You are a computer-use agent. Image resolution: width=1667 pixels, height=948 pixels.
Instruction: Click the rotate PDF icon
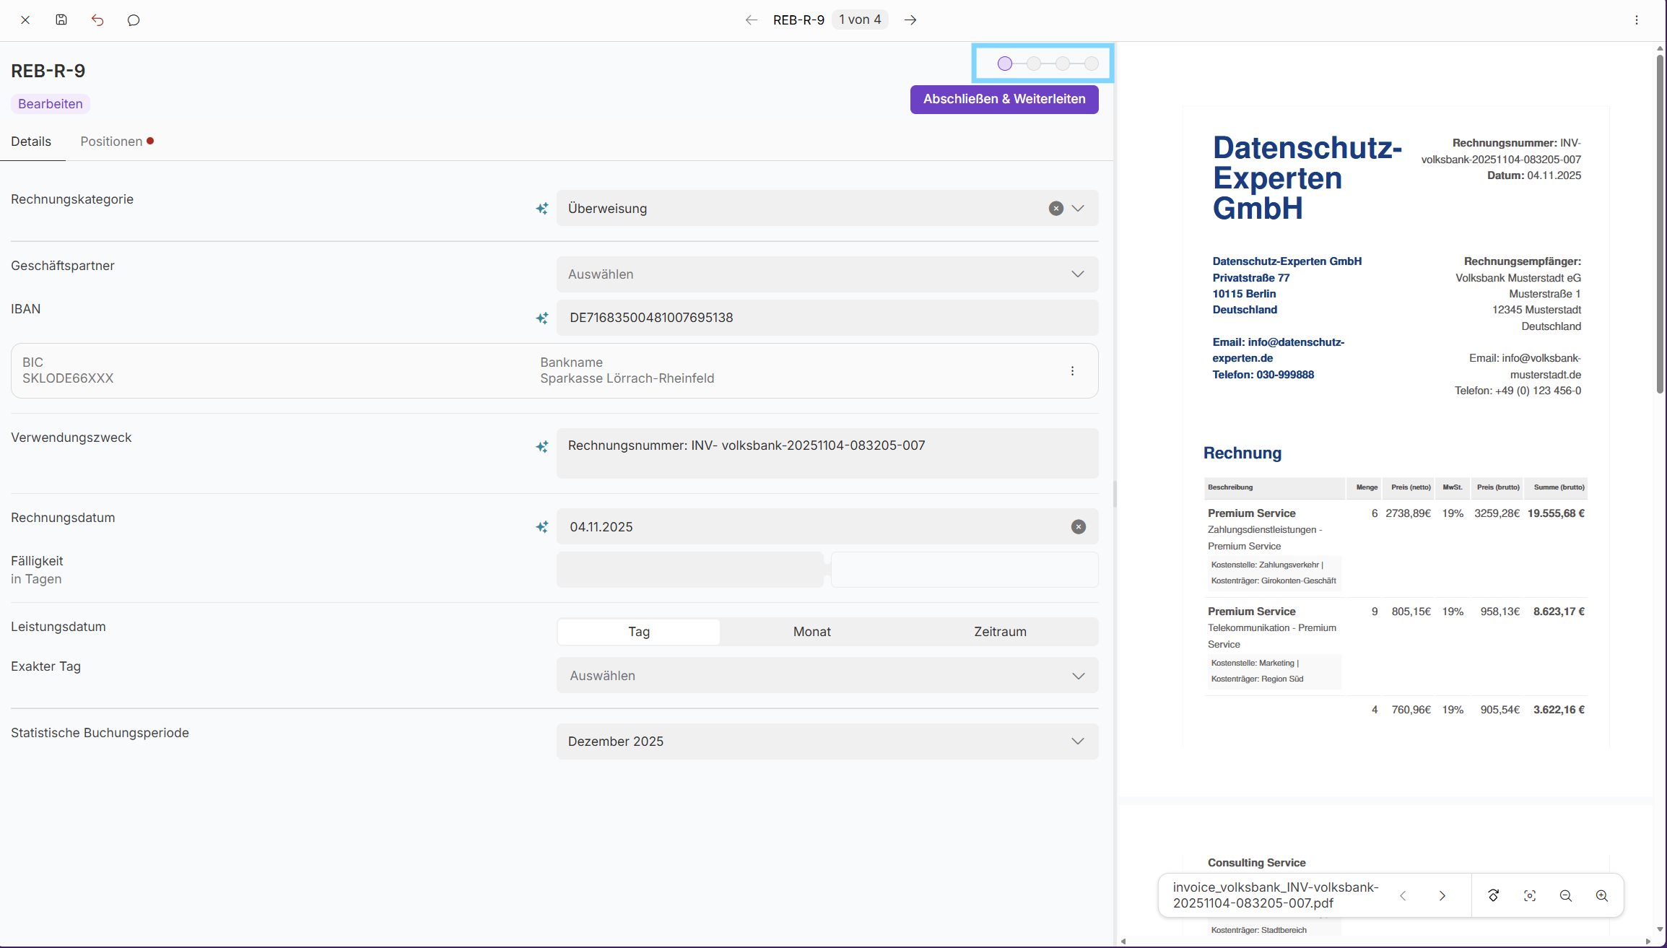1494,895
